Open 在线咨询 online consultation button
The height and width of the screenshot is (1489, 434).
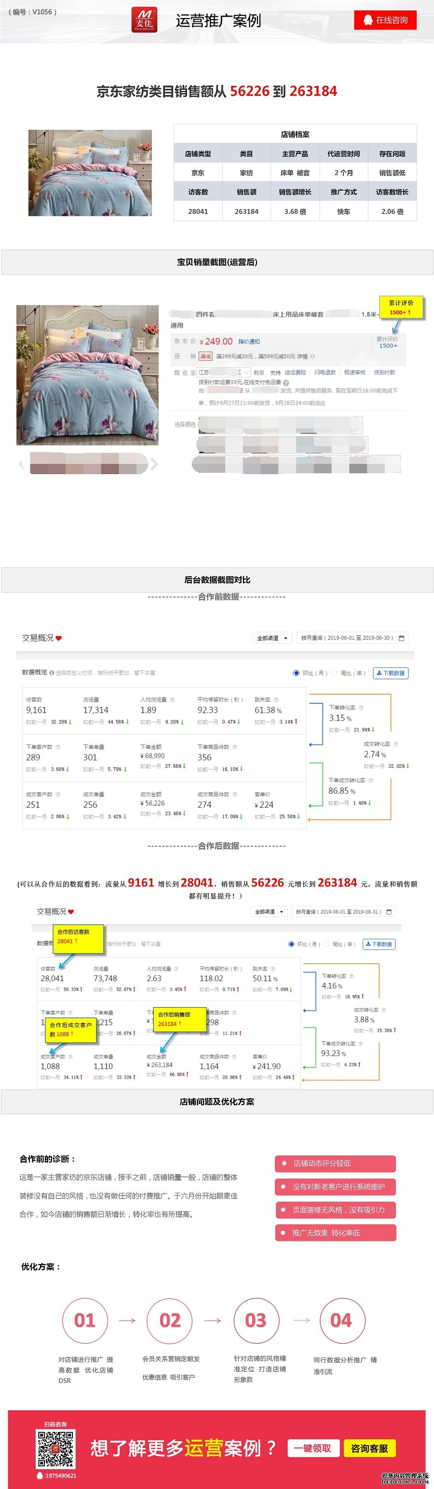(385, 20)
